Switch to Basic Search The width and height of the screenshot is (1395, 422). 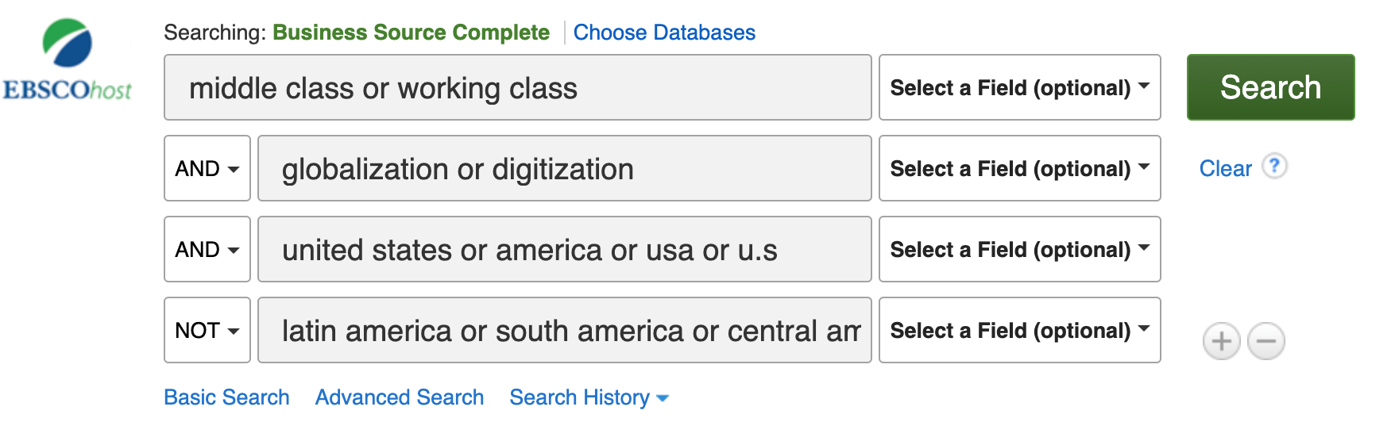226,397
